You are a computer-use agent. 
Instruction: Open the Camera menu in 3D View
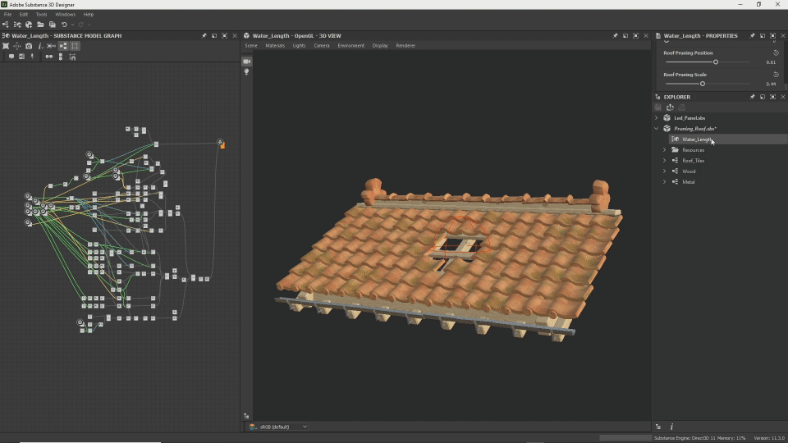(322, 46)
